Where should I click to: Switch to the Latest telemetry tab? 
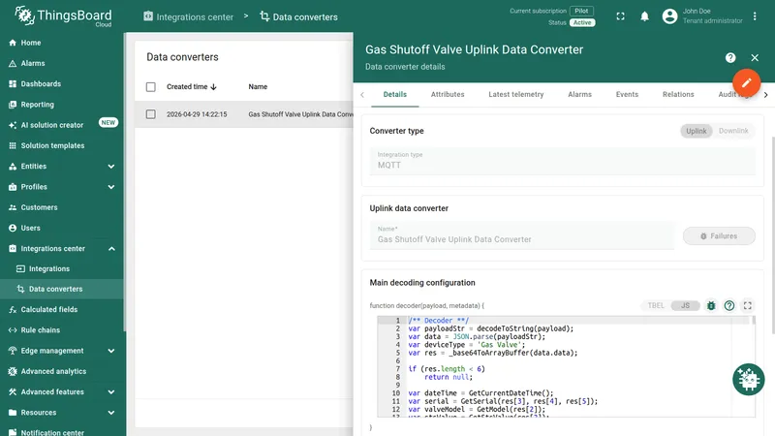516,94
